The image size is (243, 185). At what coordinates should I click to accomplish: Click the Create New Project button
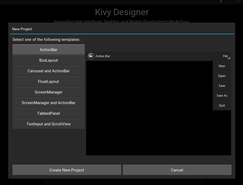pyautogui.click(x=67, y=170)
